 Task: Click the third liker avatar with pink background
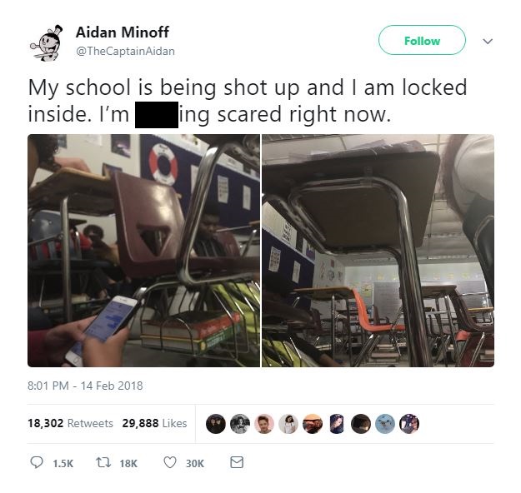coord(264,424)
